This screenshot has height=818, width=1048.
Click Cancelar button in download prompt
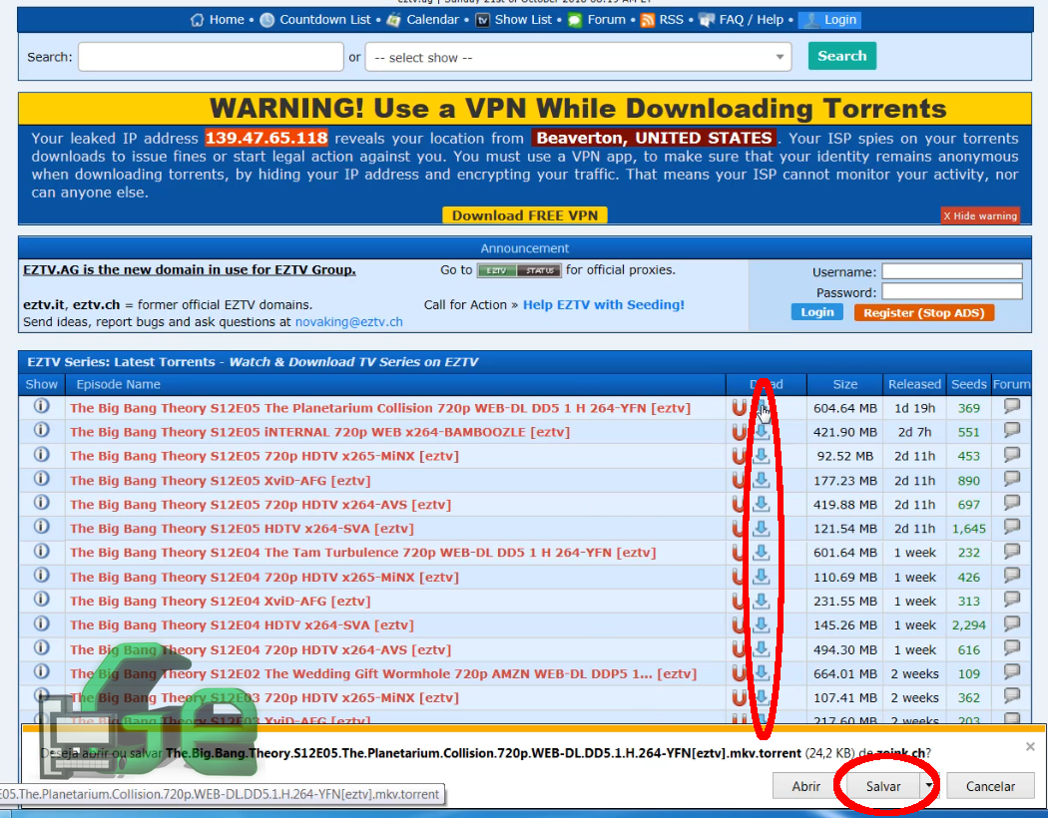click(990, 786)
